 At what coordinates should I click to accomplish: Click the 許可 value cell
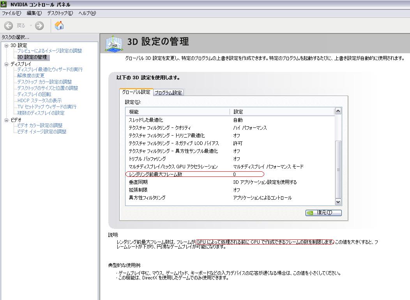(x=238, y=143)
